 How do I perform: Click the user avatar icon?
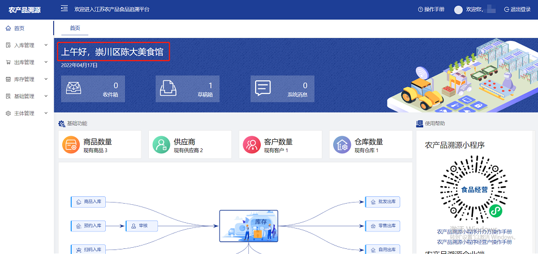click(x=458, y=10)
